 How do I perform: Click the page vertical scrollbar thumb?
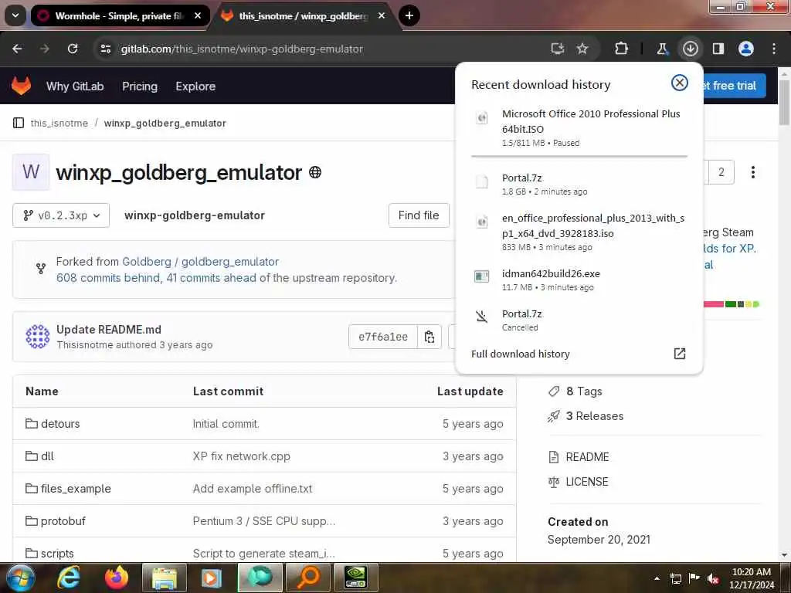coord(784,103)
